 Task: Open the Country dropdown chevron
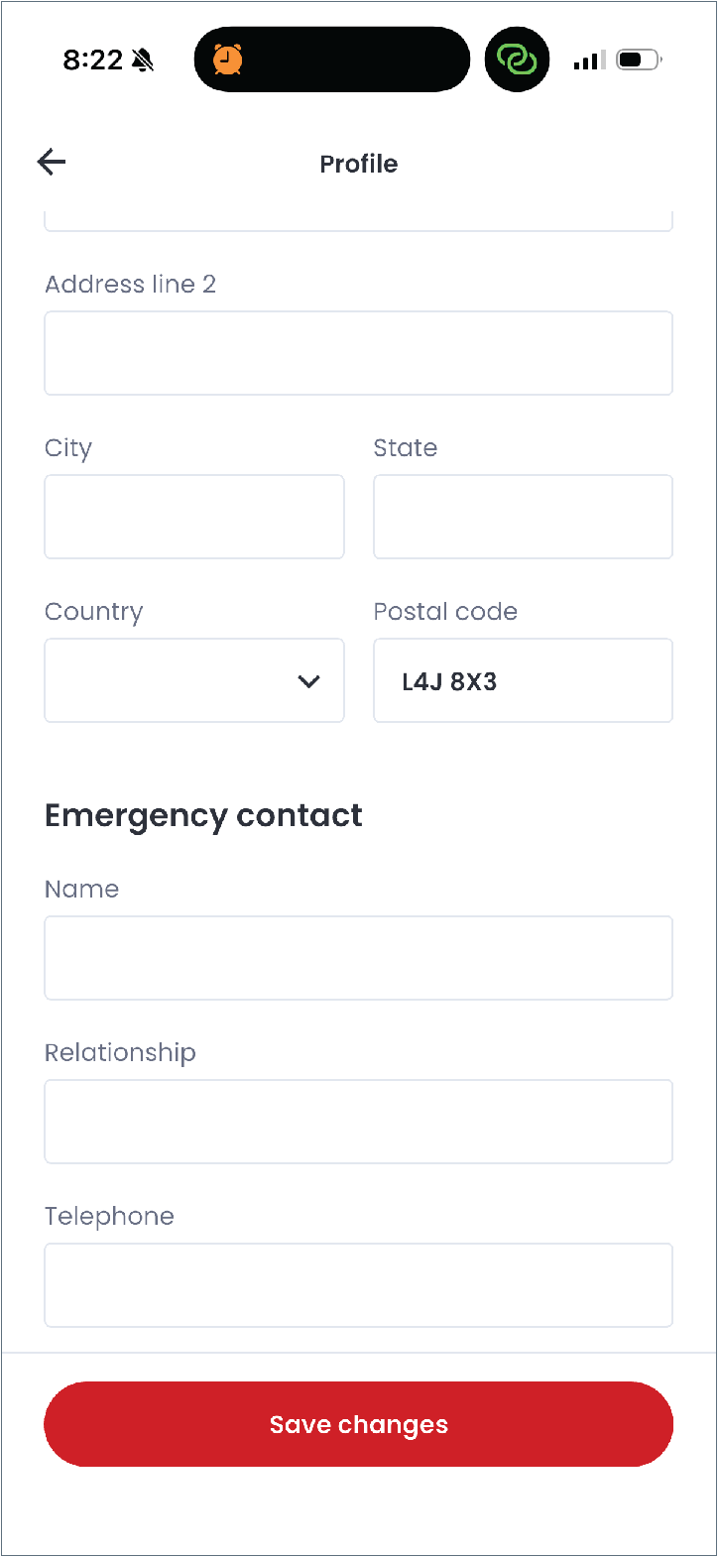(309, 681)
